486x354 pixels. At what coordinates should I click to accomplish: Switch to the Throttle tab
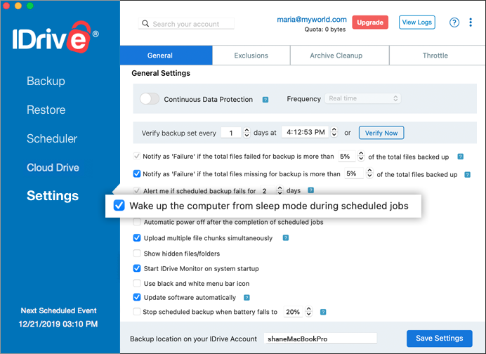pyautogui.click(x=437, y=55)
